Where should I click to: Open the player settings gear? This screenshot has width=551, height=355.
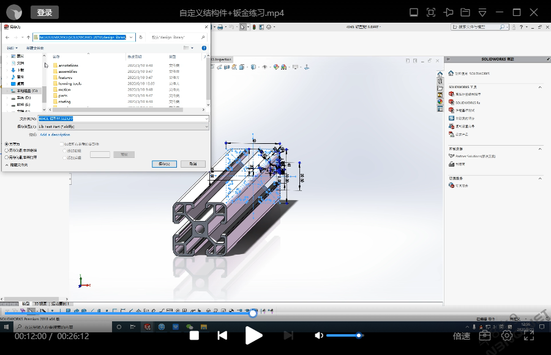507,335
